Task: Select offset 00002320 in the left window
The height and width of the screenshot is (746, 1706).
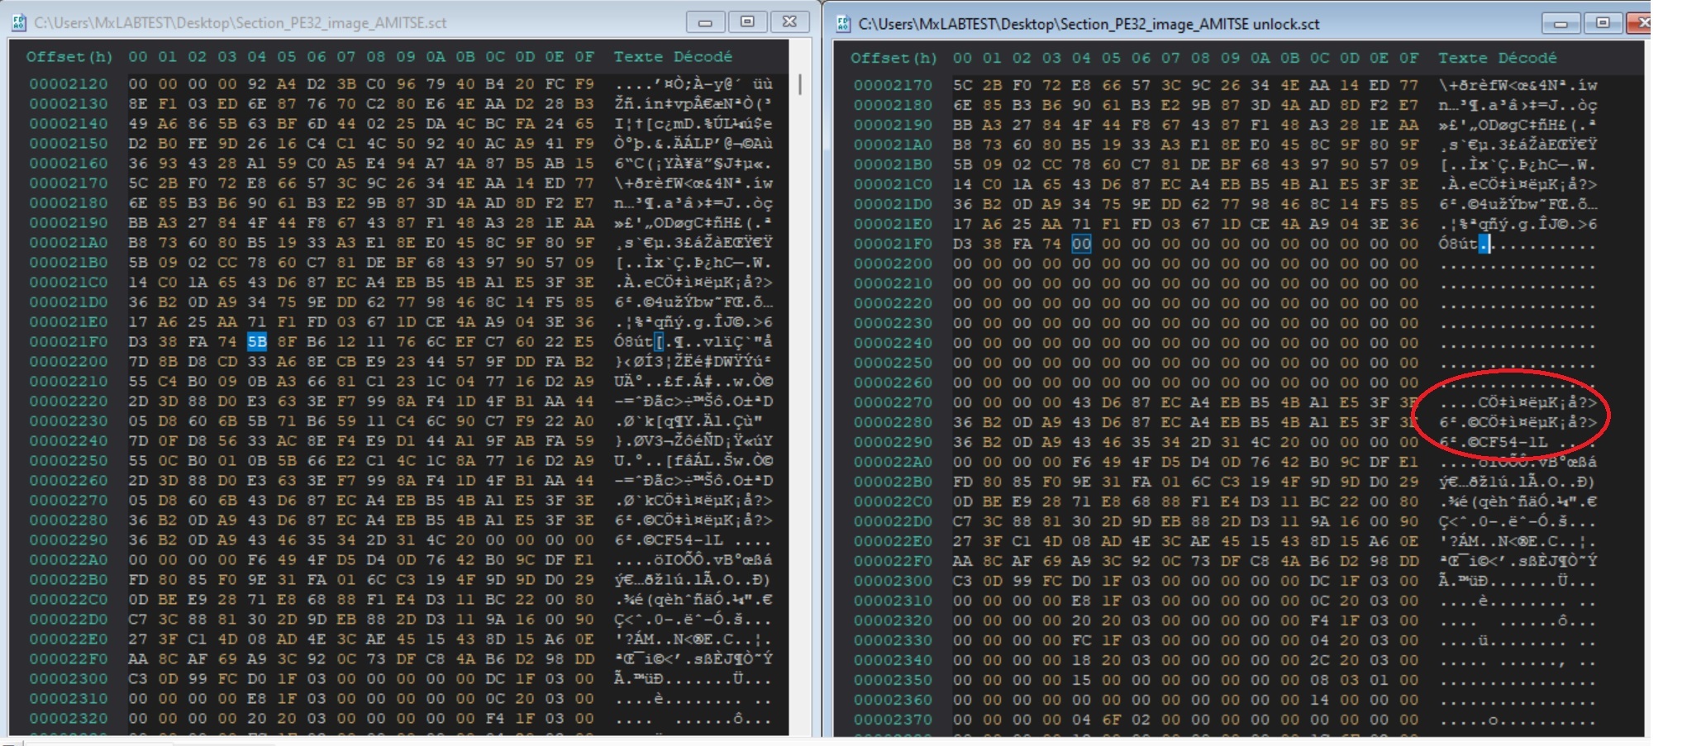Action: [x=69, y=718]
